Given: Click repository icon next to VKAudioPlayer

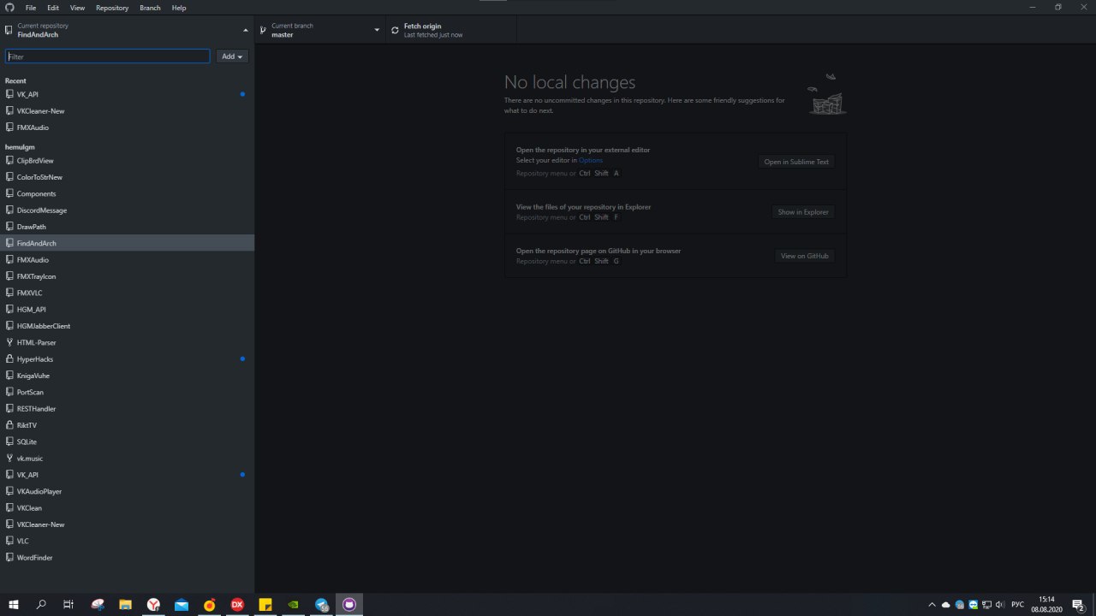Looking at the screenshot, I should click(x=9, y=491).
